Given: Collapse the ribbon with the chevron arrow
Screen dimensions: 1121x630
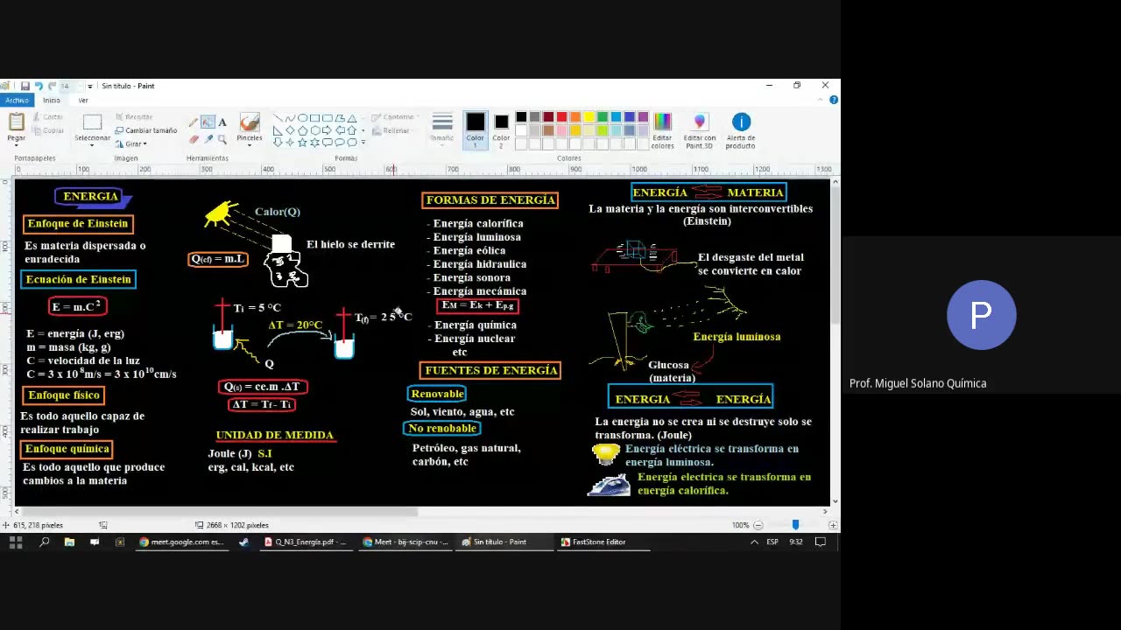Looking at the screenshot, I should [821, 100].
